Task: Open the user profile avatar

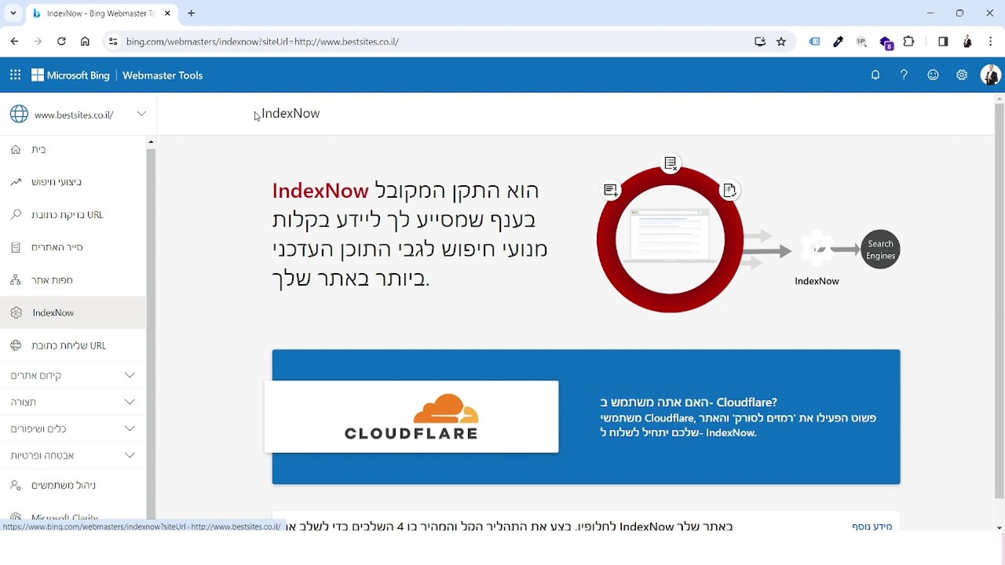Action: coord(990,75)
